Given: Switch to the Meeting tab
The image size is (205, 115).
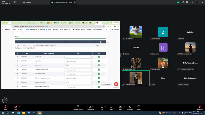Looking at the screenshot, I should pyautogui.click(x=27, y=2).
